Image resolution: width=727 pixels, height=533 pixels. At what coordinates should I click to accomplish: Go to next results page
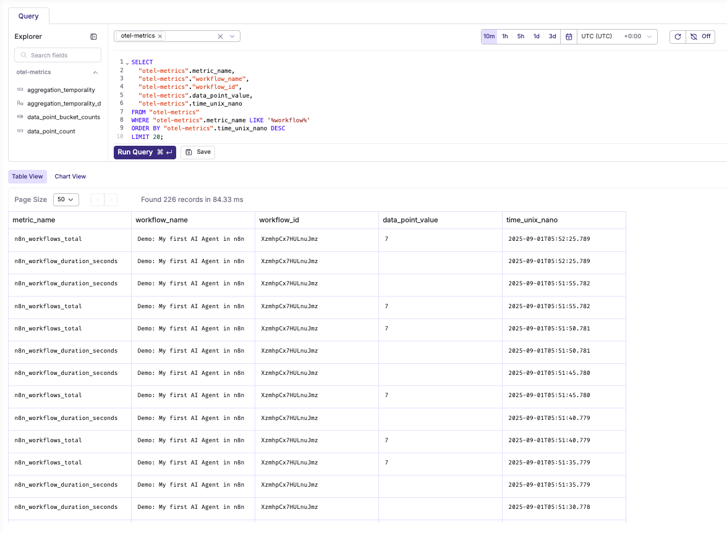click(111, 199)
